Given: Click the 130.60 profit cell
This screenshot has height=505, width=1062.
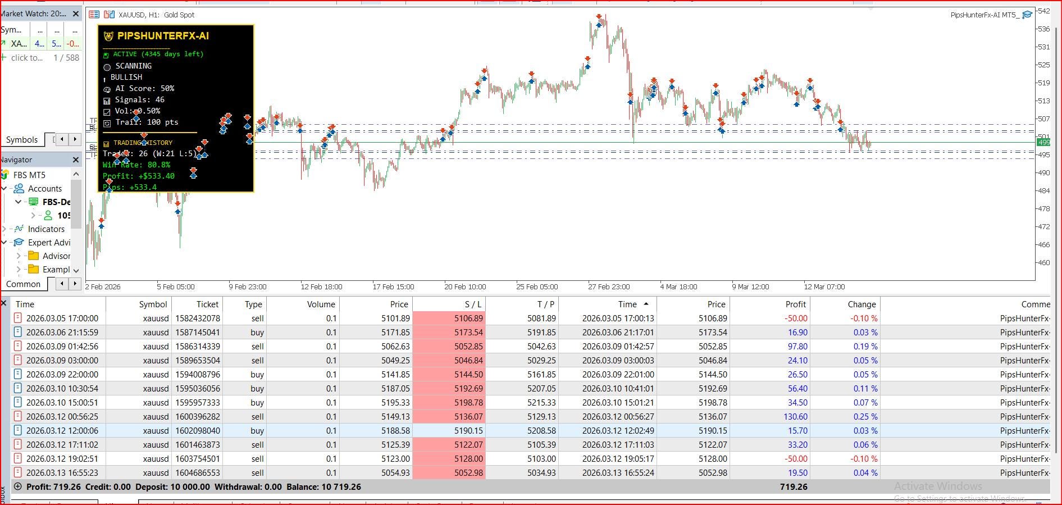Looking at the screenshot, I should [x=769, y=416].
